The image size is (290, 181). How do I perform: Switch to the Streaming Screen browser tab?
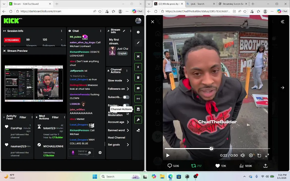coord(233,4)
